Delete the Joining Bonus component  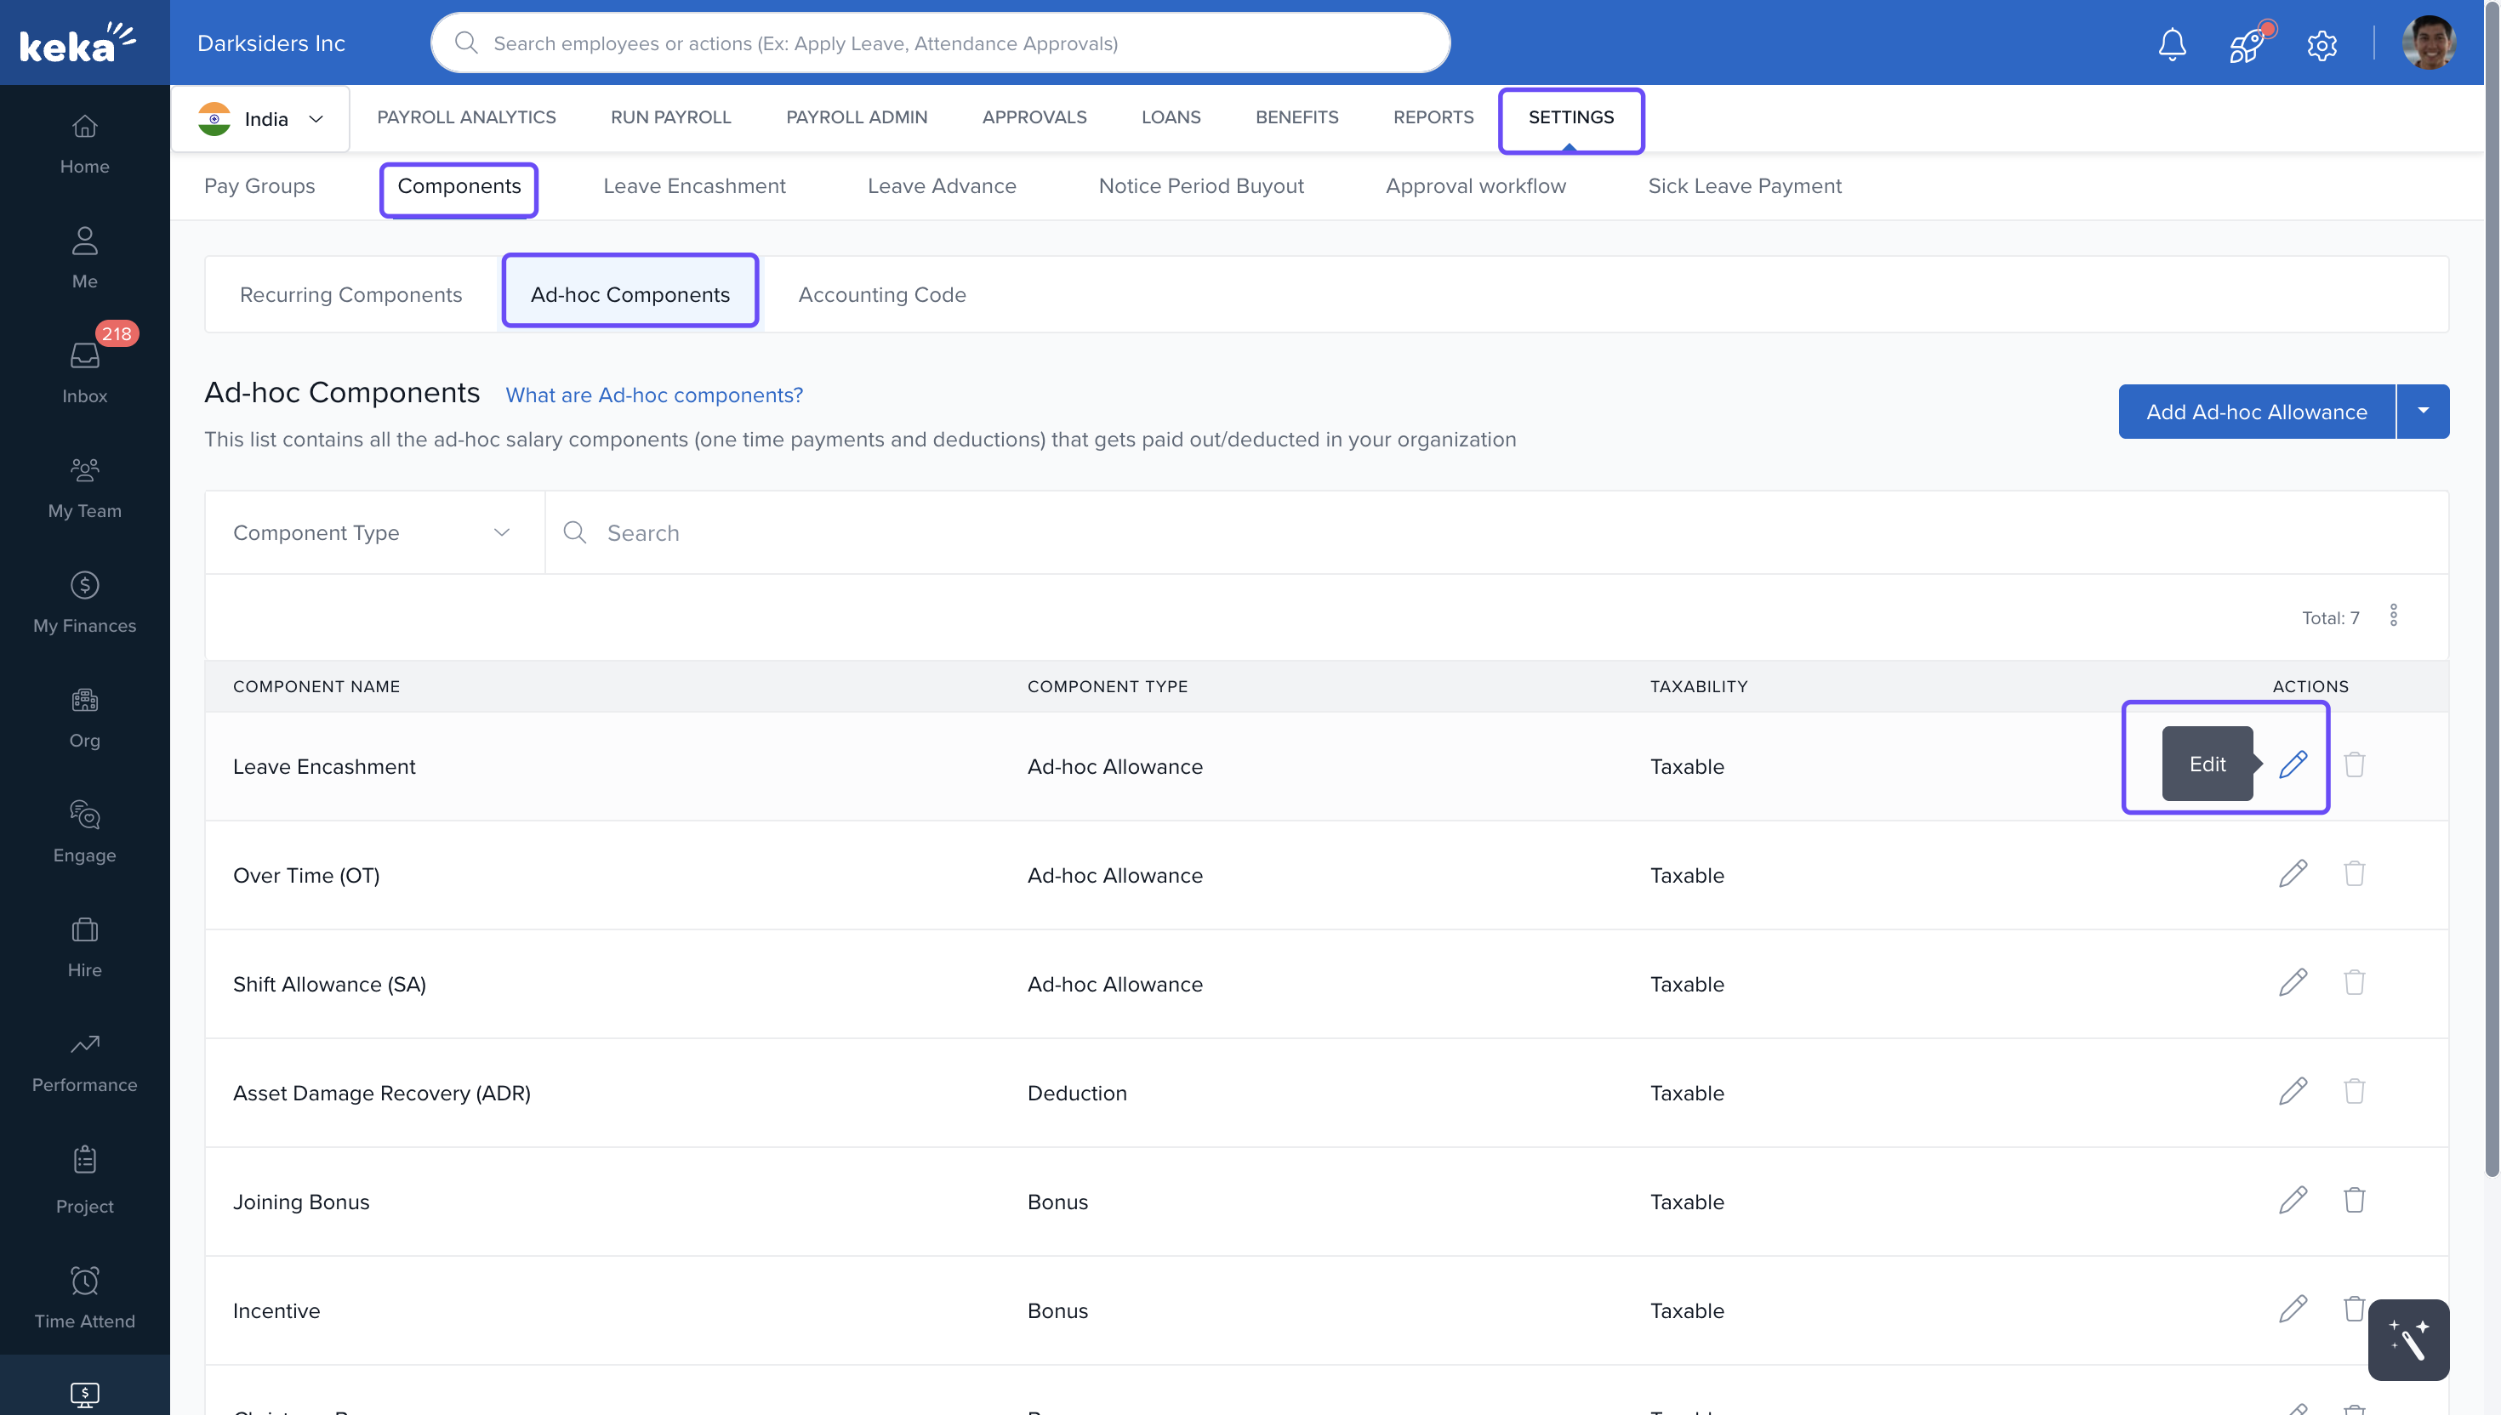2353,1200
